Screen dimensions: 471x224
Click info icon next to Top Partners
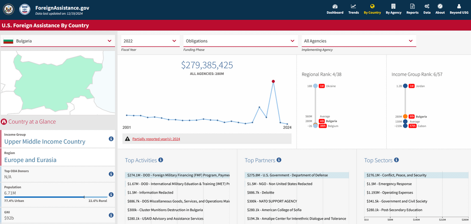pyautogui.click(x=279, y=160)
